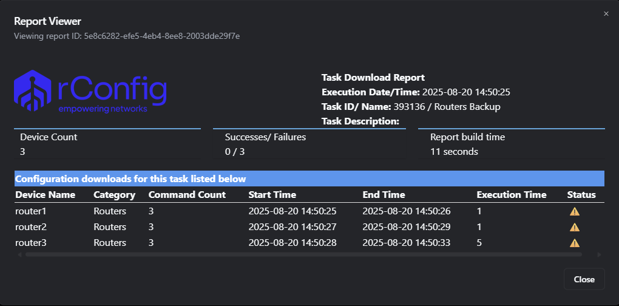Click the Execution Time column header
Viewport: 619px width, 306px height.
pos(512,195)
